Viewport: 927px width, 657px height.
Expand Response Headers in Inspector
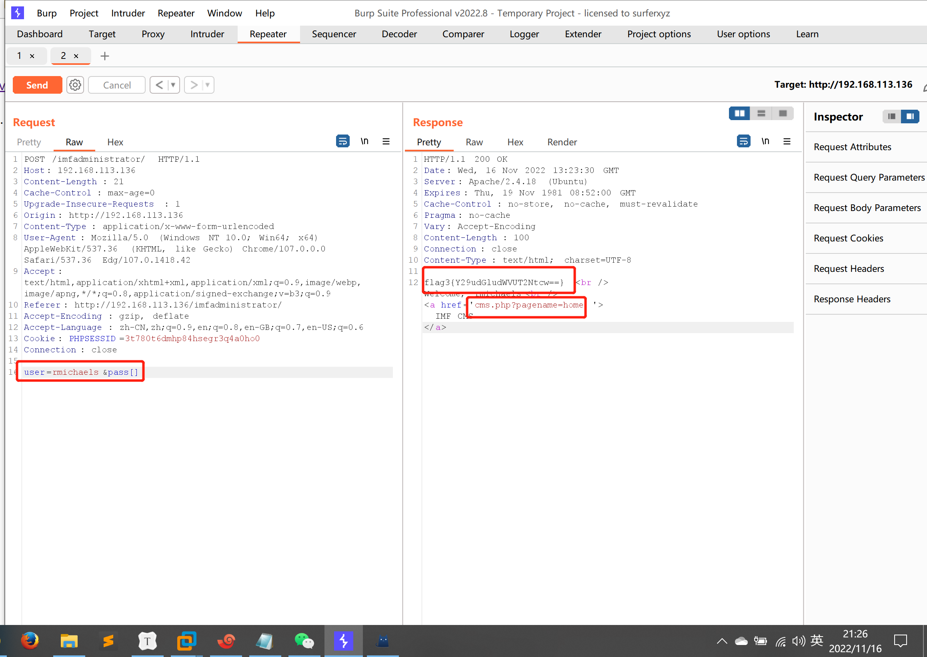point(852,299)
